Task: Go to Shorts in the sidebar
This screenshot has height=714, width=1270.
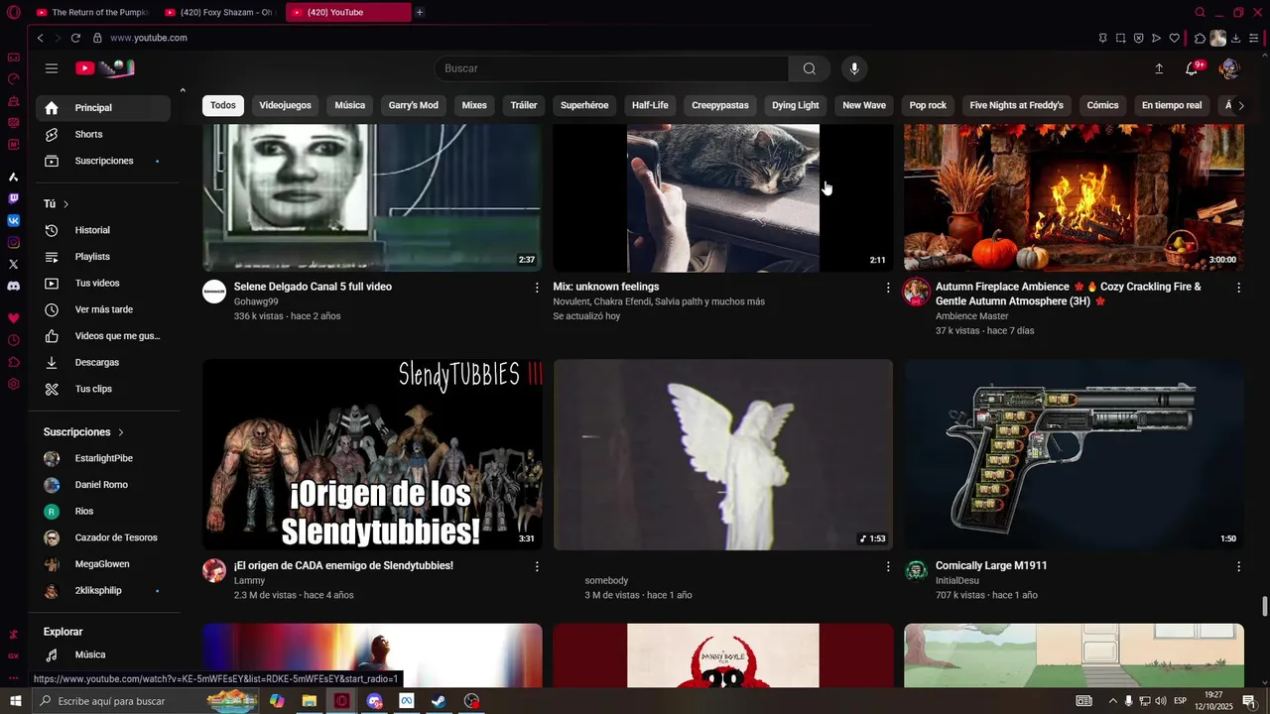Action: [103, 135]
